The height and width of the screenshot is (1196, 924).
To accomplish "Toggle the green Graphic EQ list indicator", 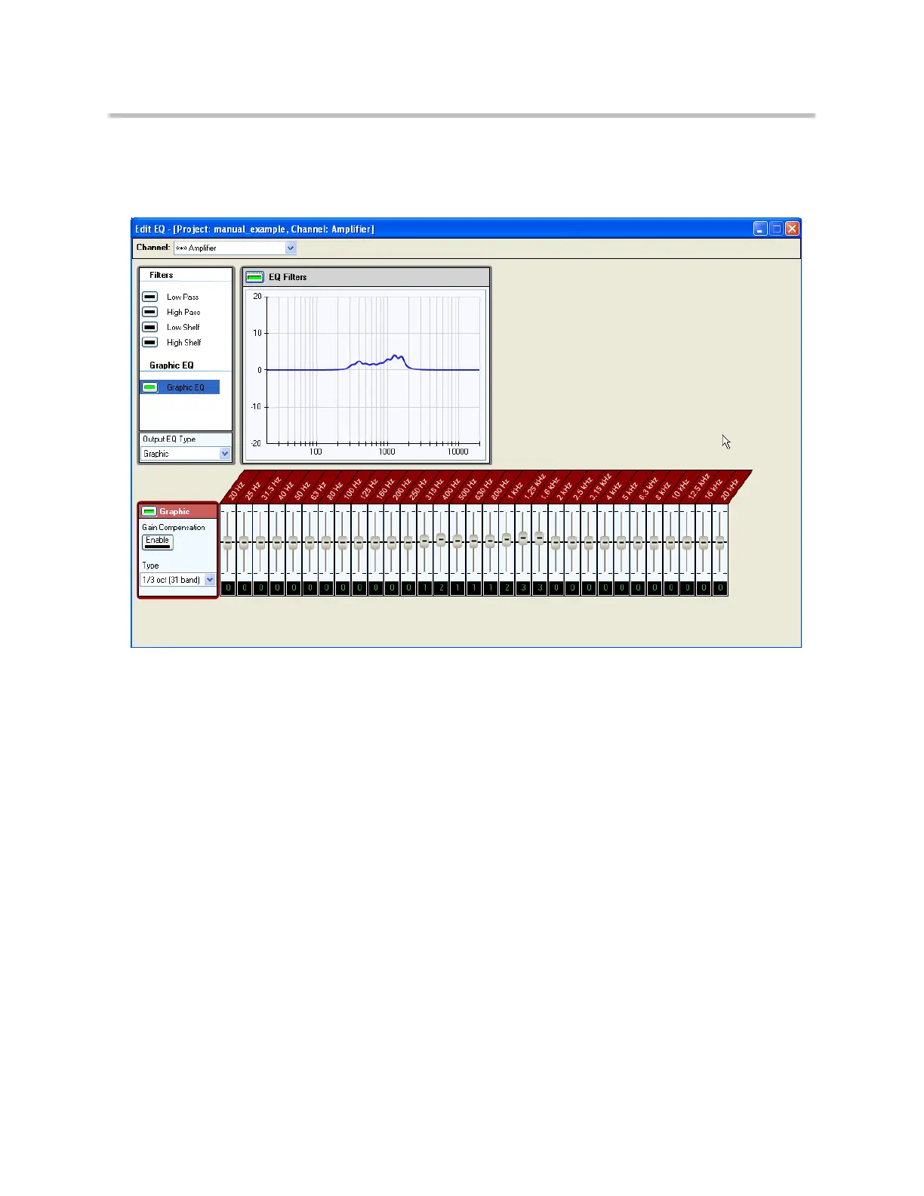I will click(x=150, y=387).
